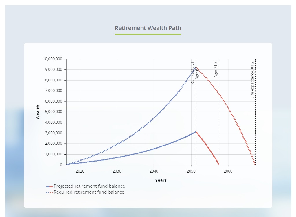The width and height of the screenshot is (296, 217).
Task: Click the 5,000,000 y-axis label
Action: coord(54,112)
